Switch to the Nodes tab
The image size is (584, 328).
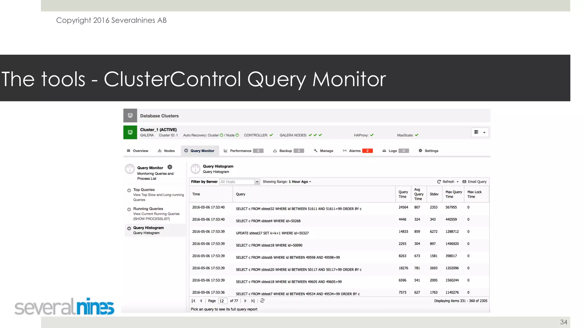[166, 151]
